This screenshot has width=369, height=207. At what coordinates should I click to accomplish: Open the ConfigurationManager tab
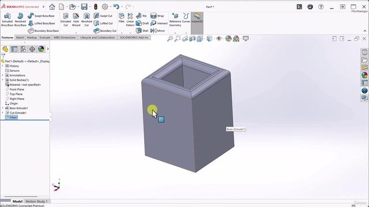[23, 49]
